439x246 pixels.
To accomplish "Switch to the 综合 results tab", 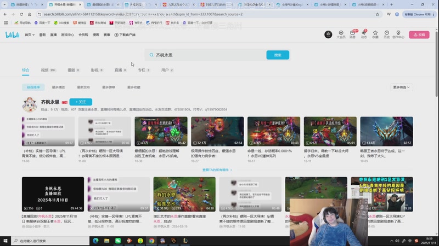I will tap(25, 70).
